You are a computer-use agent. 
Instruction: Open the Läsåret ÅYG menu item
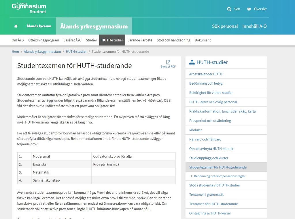click(x=72, y=40)
